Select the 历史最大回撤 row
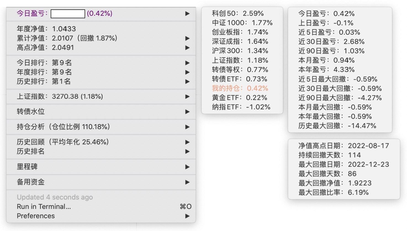Viewport: 407px width, 231px height. [x=337, y=126]
